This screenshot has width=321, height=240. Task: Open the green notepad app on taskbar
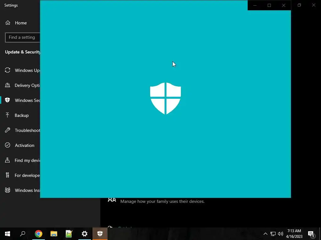pyautogui.click(x=69, y=234)
